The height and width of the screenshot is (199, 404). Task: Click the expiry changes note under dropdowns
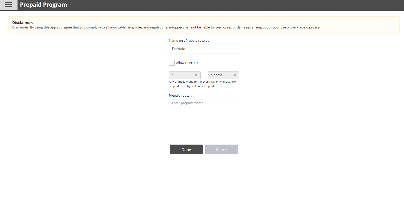[x=202, y=84]
